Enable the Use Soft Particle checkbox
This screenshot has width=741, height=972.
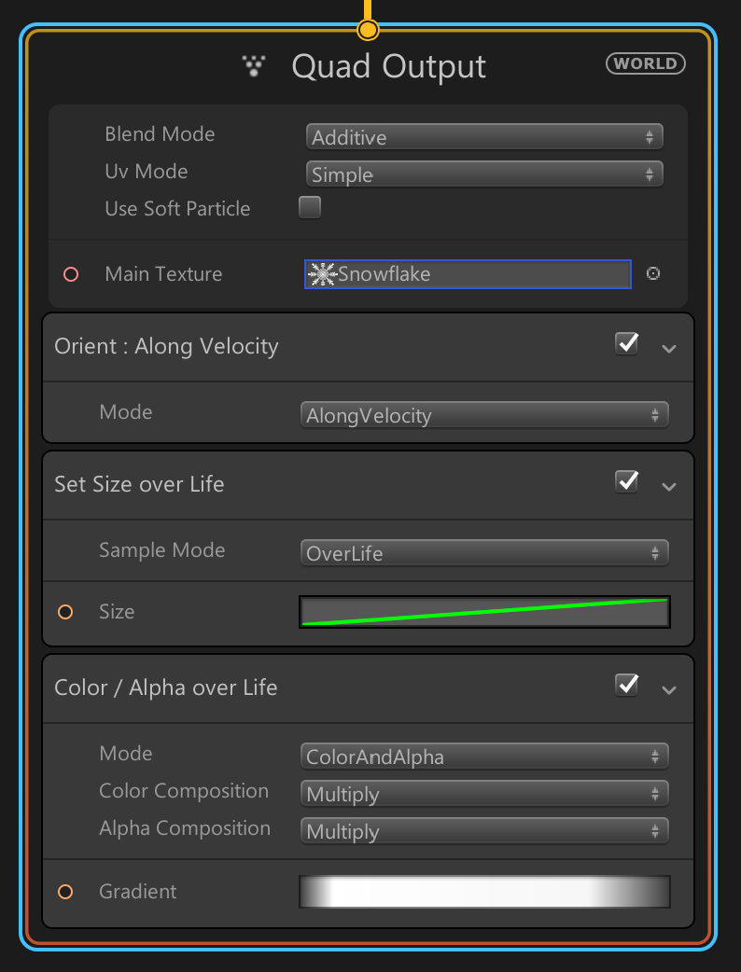tap(310, 207)
